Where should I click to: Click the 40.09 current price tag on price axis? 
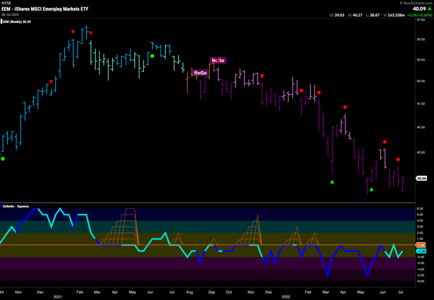point(421,179)
